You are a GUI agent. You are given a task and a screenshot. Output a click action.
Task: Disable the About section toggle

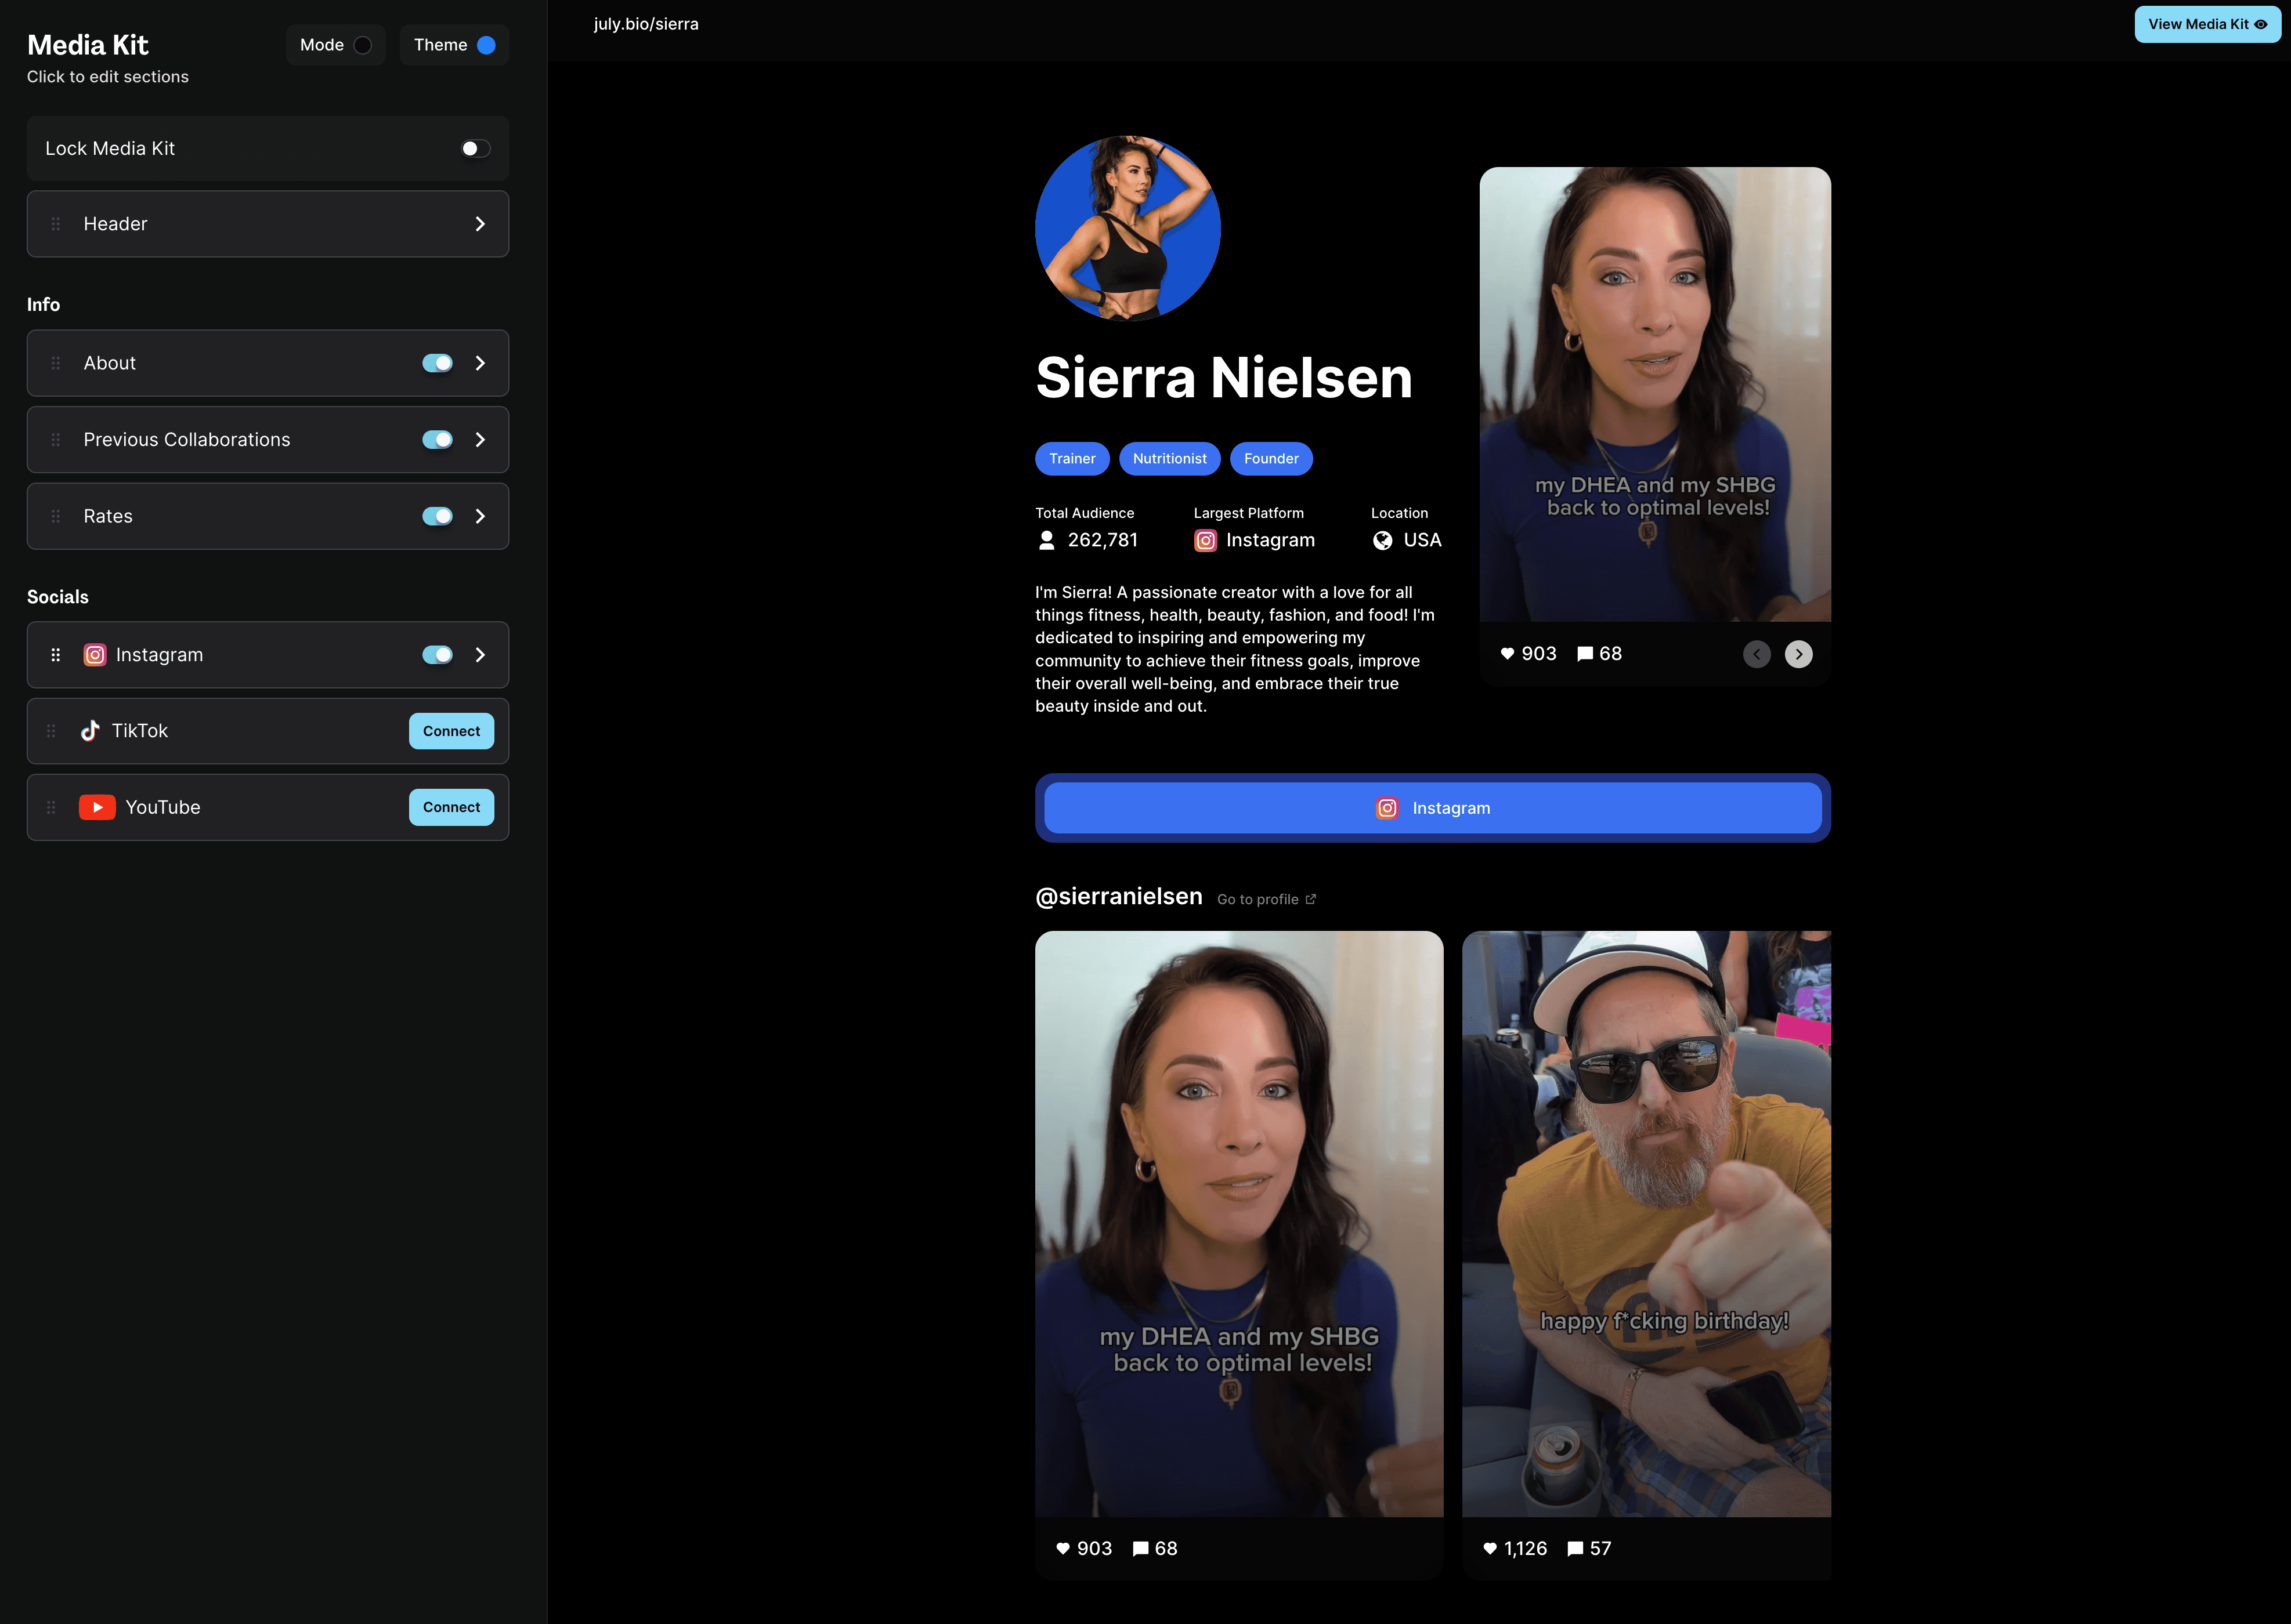coord(437,363)
